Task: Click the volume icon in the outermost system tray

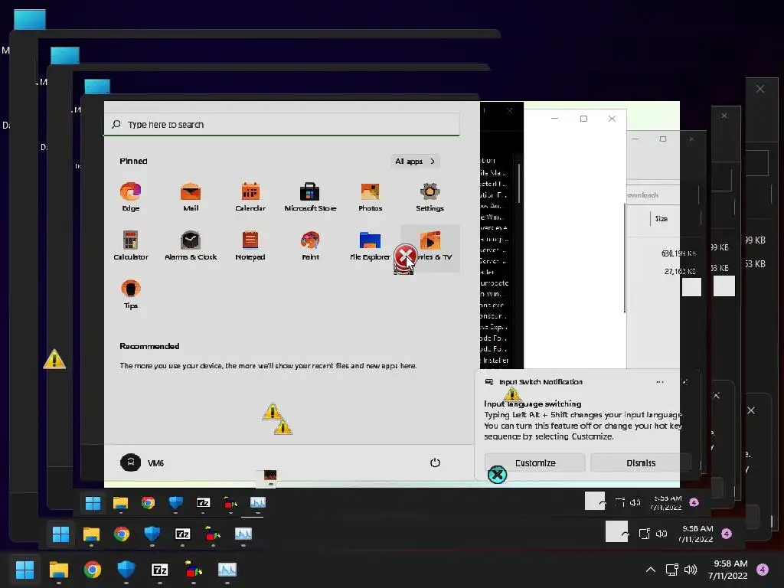Action: pyautogui.click(x=691, y=570)
